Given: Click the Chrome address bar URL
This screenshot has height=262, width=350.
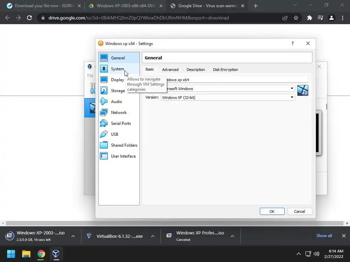Looking at the screenshot, I should pos(138,18).
